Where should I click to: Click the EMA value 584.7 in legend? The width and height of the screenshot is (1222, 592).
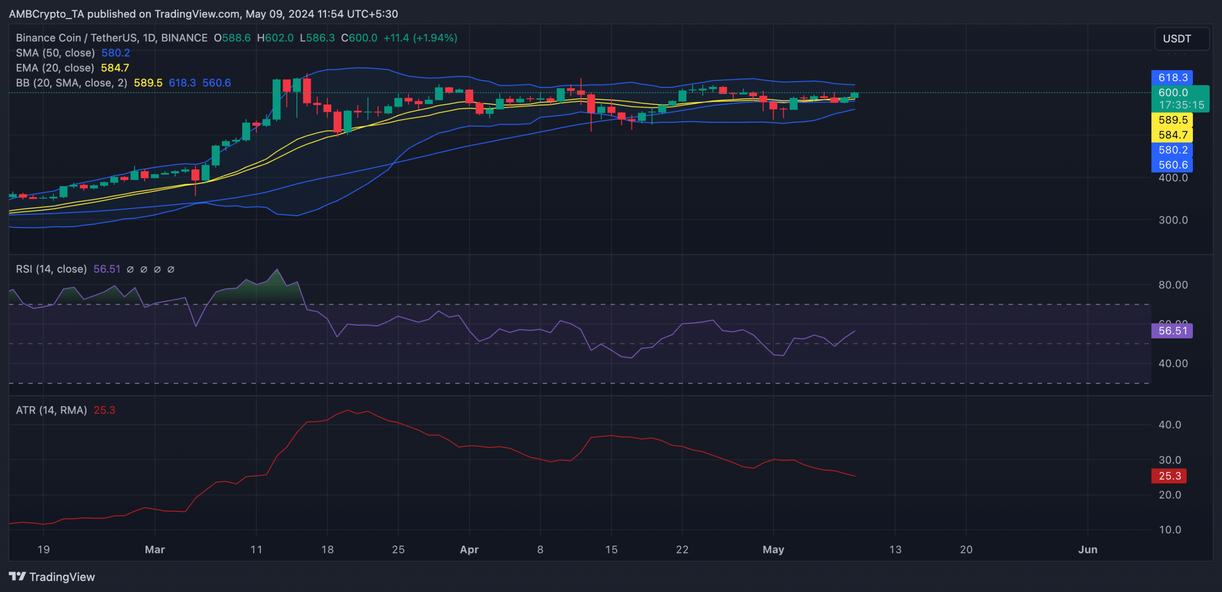pyautogui.click(x=115, y=68)
